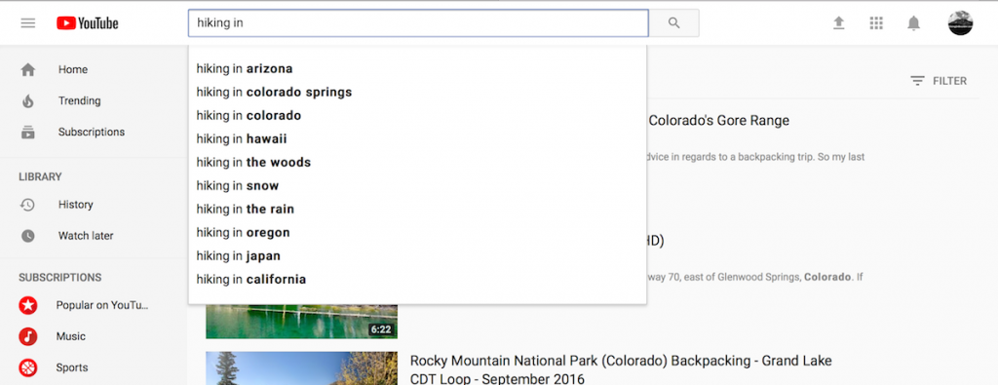Open the Rocky Mountain National Park video title
Viewport: 998px width, 385px height.
tap(621, 369)
